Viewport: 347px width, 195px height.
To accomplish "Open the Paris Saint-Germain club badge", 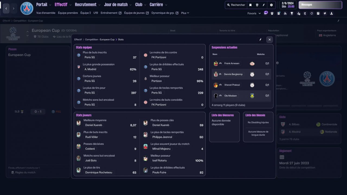I will (27, 8).
